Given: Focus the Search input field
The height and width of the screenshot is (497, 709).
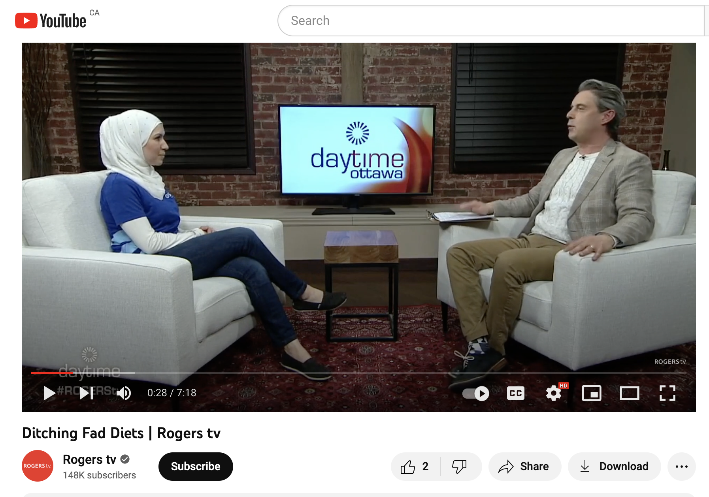Looking at the screenshot, I should tap(492, 21).
